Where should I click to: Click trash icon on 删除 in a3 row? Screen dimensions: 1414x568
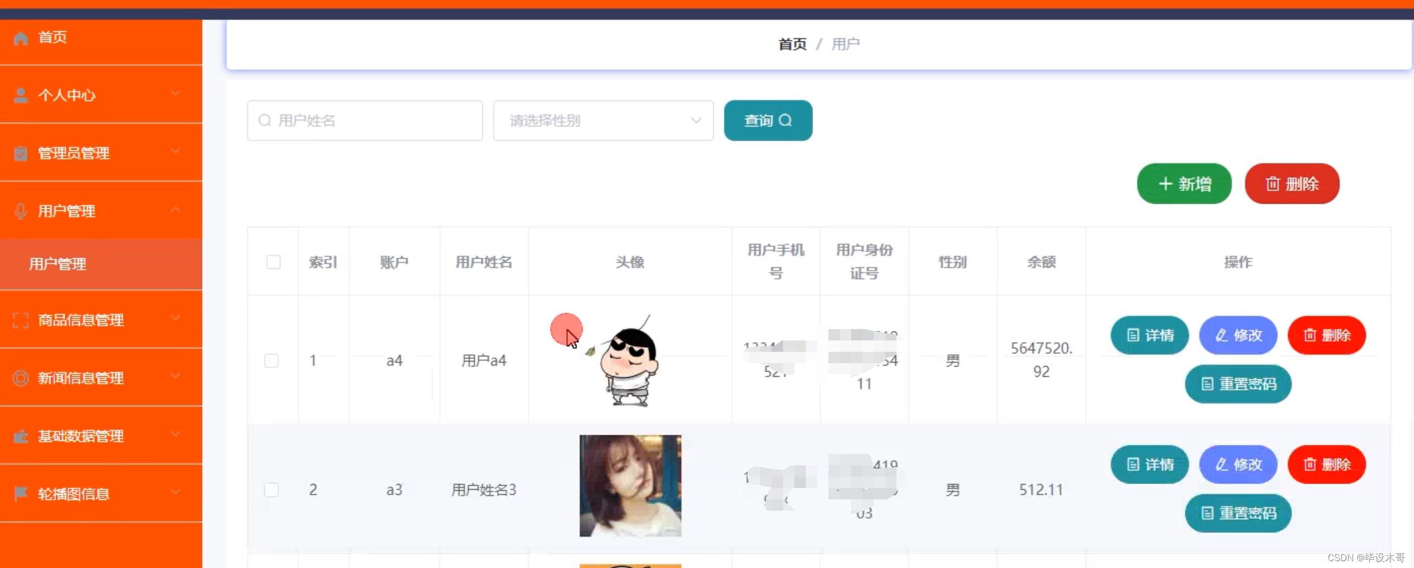[x=1310, y=465]
